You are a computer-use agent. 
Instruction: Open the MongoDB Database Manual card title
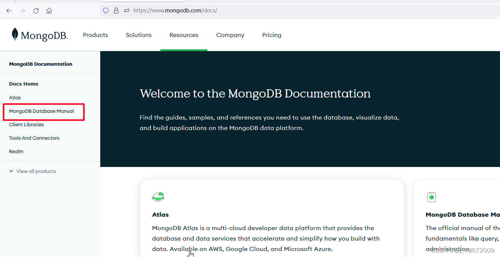click(x=463, y=214)
